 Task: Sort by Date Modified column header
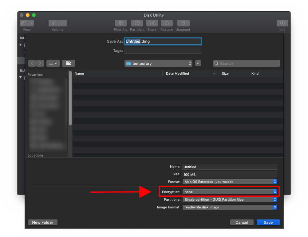(190, 73)
